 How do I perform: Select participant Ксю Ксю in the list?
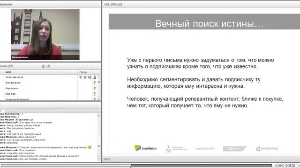point(10,94)
